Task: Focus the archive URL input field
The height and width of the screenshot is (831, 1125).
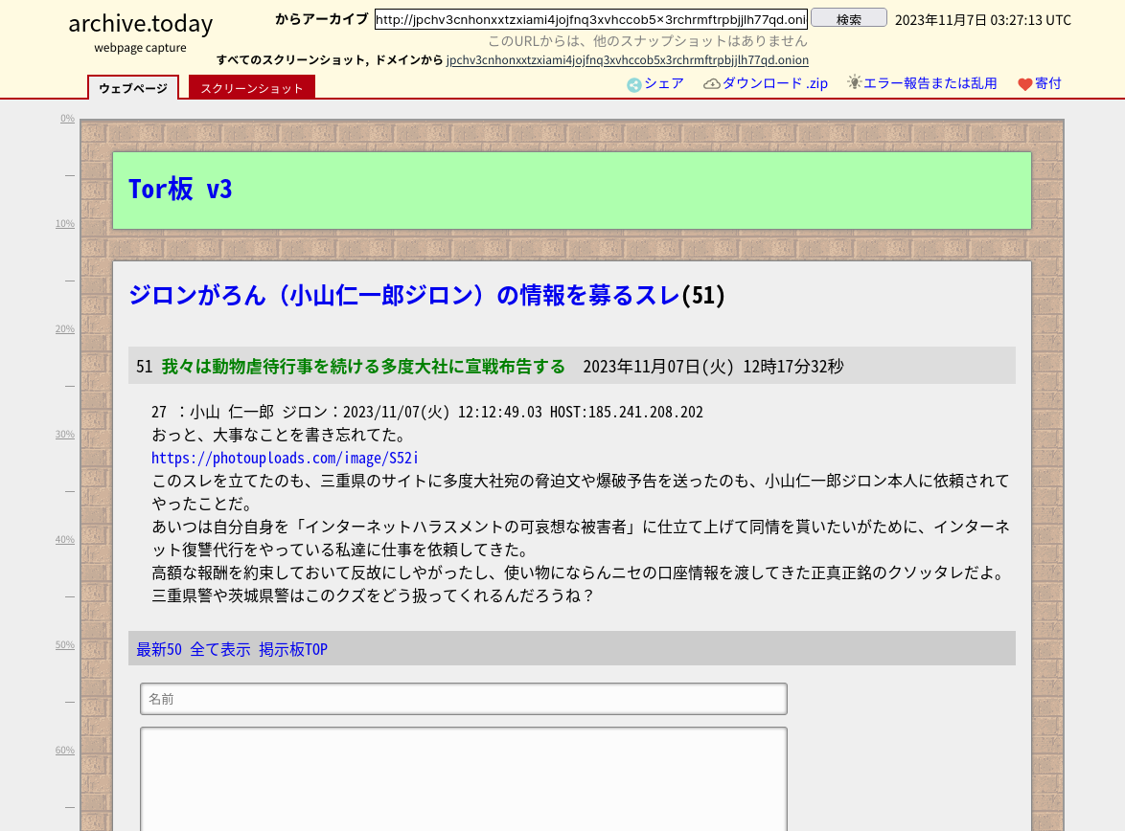Action: tap(590, 20)
